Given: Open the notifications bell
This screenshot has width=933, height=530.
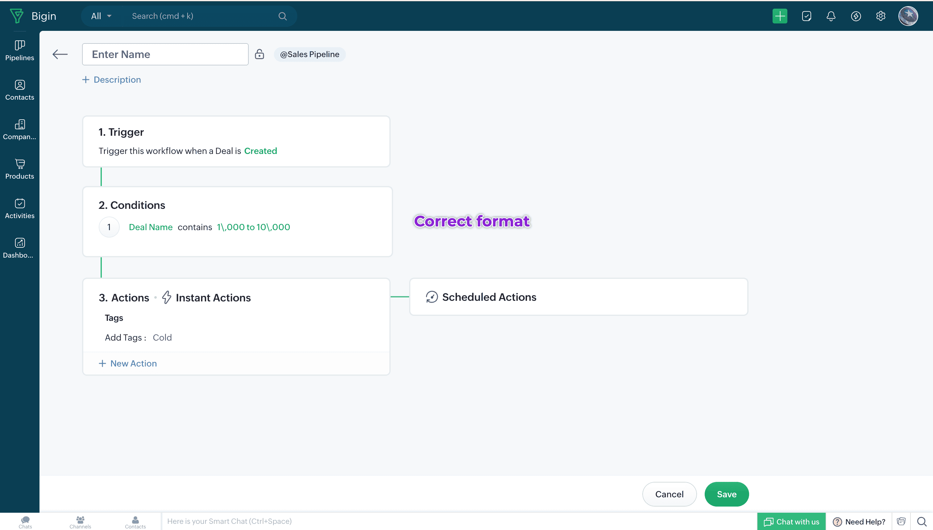Looking at the screenshot, I should (x=831, y=16).
